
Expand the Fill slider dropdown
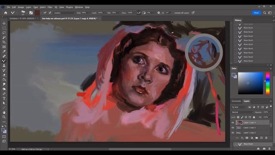pyautogui.click(x=270, y=117)
